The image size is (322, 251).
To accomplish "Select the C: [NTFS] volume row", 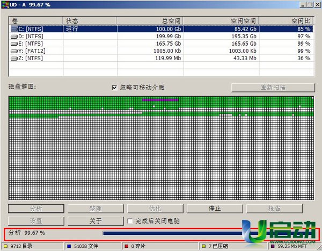I will pyautogui.click(x=162, y=29).
